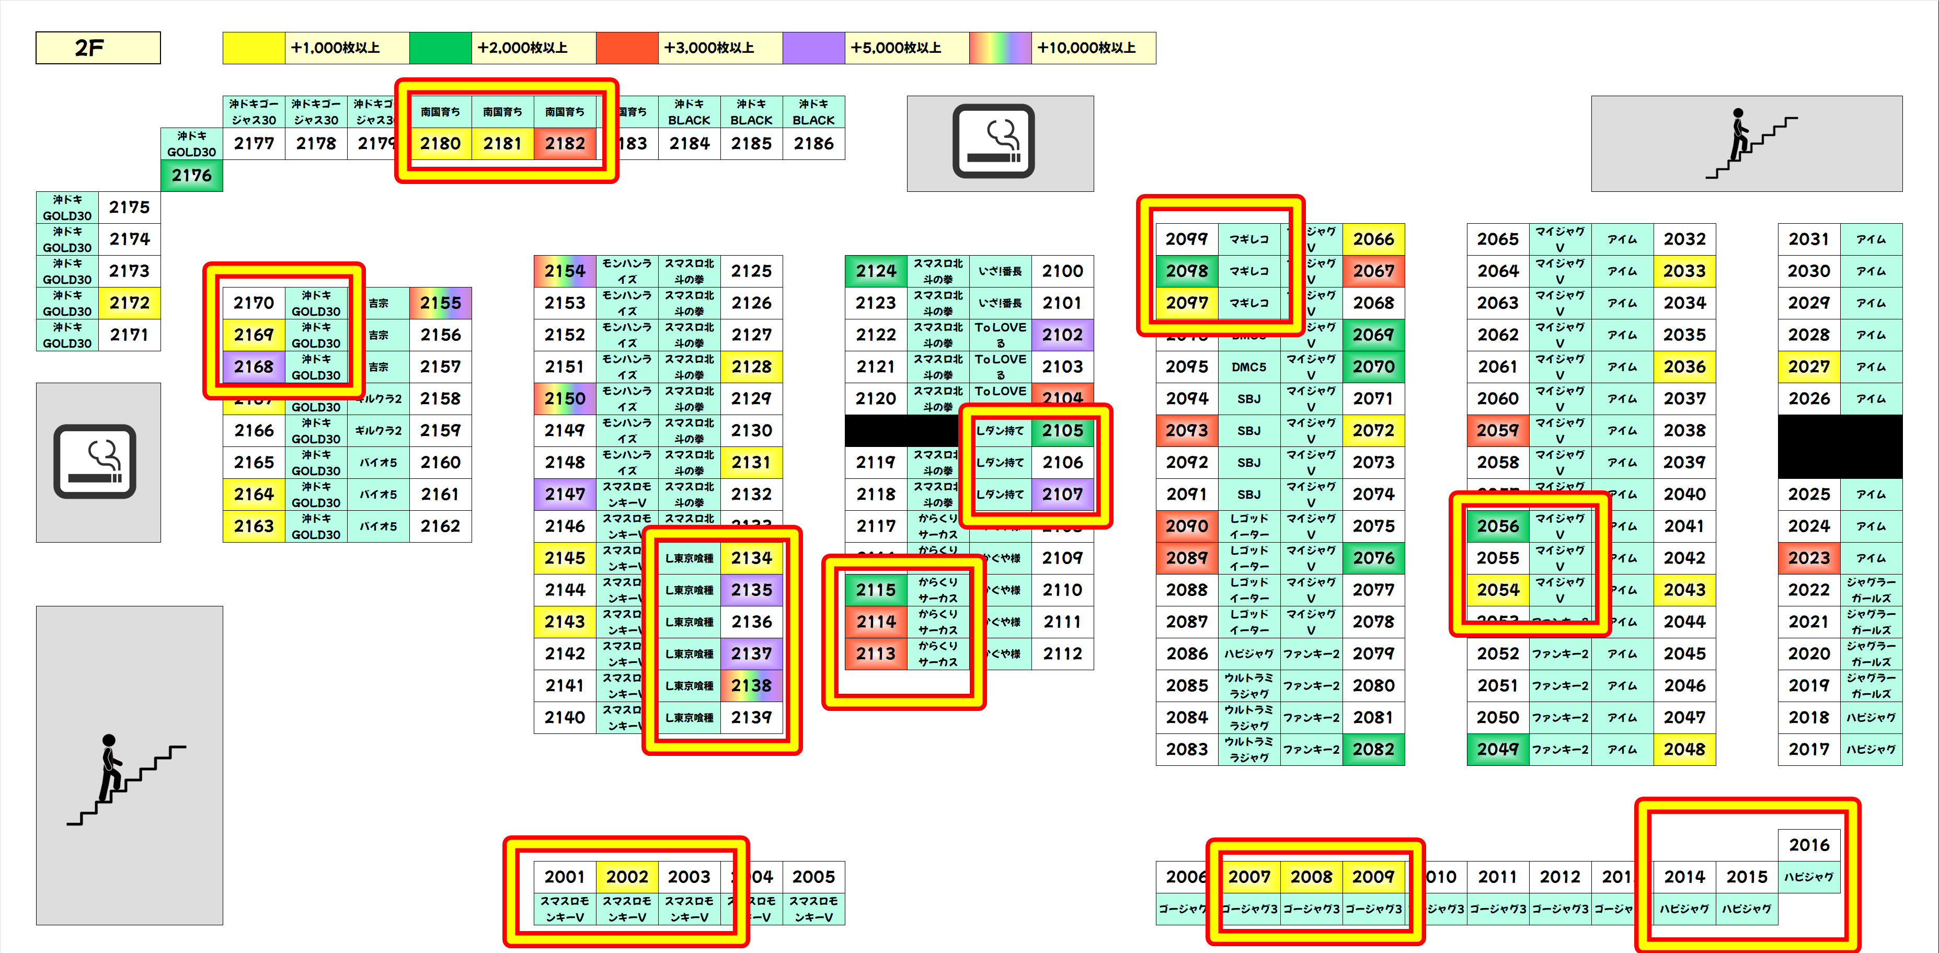
Task: Select the green +2,000枚以上 legend swatch
Action: (440, 48)
